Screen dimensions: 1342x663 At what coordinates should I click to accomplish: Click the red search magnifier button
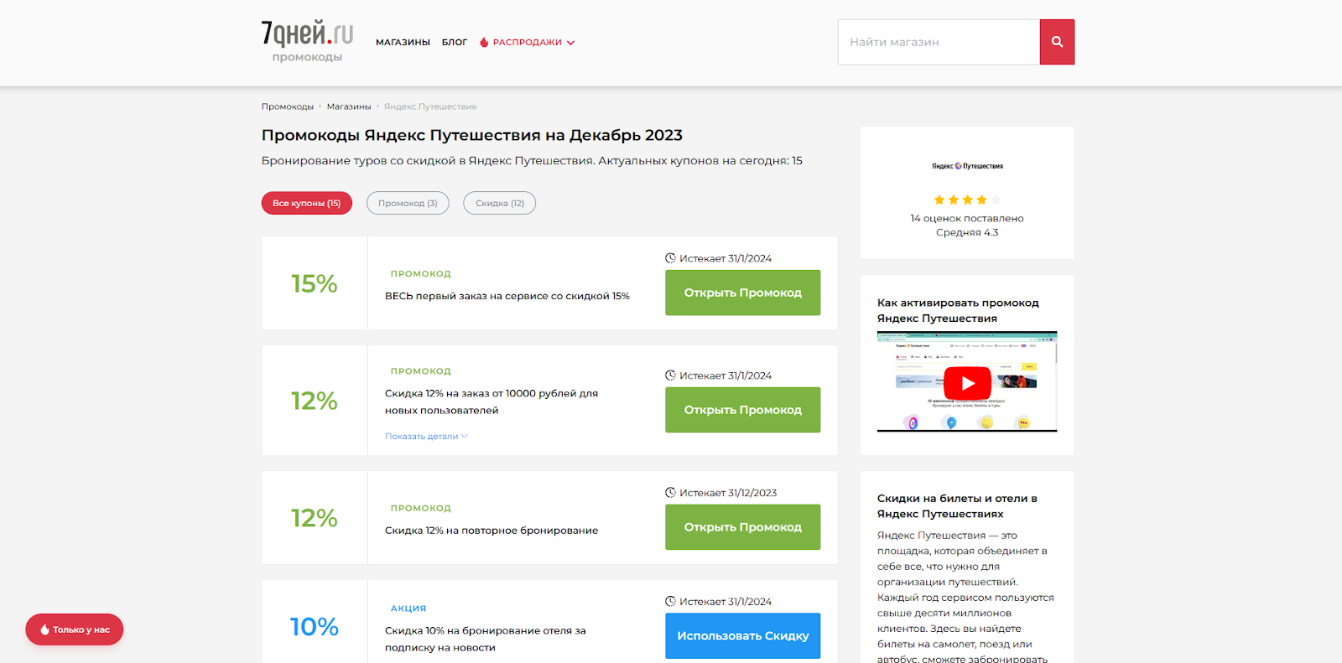(1057, 42)
